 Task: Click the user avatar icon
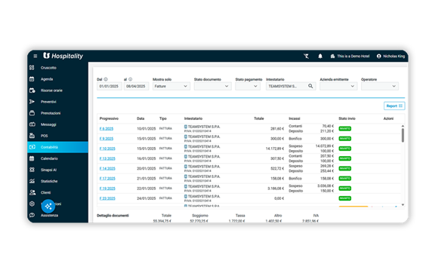379,57
